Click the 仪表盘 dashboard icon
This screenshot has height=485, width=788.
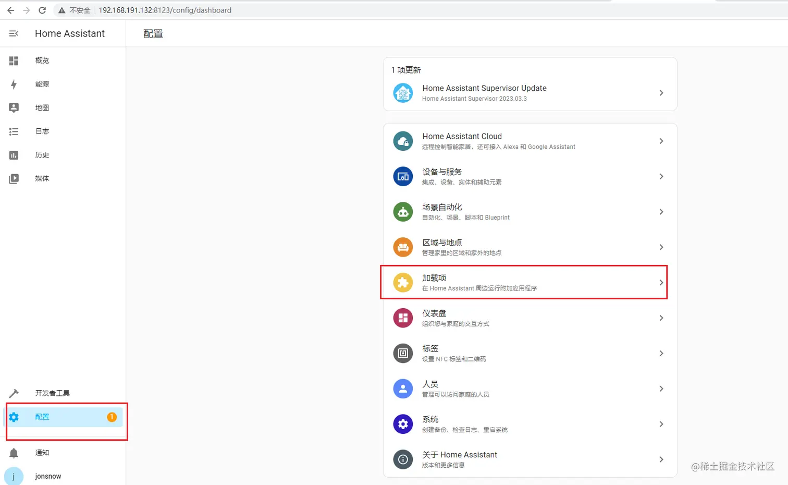pos(403,318)
